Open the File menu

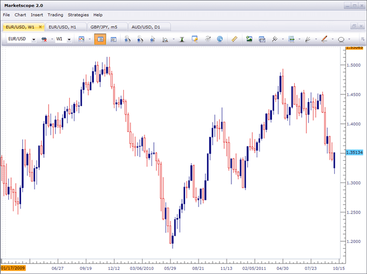[x=6, y=15]
